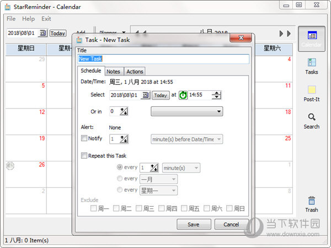This screenshot has height=248, width=331.
Task: Open the File menu
Action: coord(11,19)
